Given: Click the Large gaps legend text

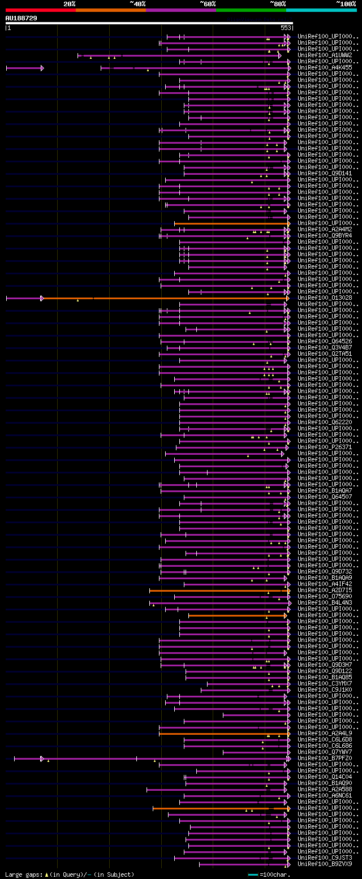Looking at the screenshot, I should click(x=70, y=874).
